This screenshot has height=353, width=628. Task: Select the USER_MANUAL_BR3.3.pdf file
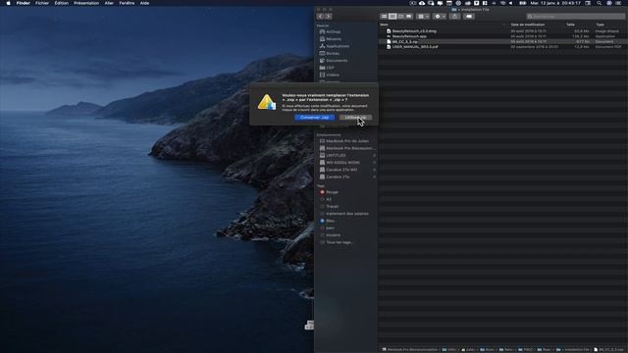415,47
